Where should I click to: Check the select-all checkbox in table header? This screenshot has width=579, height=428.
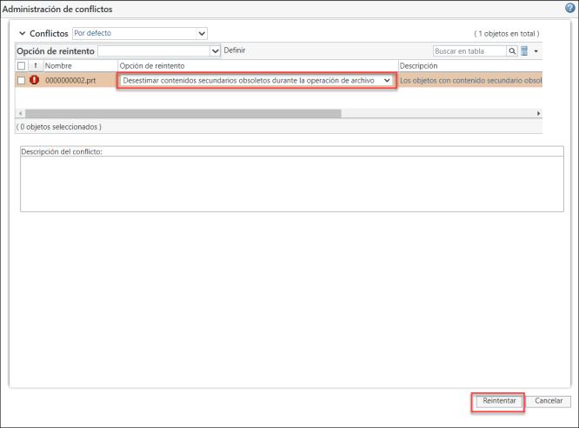click(22, 66)
